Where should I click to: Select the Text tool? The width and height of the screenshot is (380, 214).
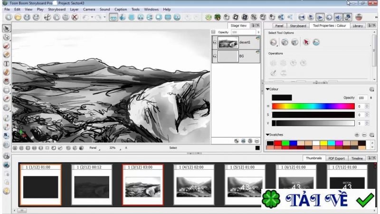[x=7, y=63]
